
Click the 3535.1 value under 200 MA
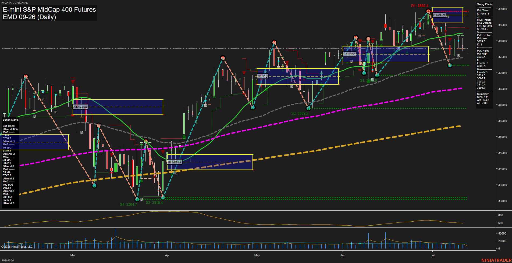(x=7, y=200)
